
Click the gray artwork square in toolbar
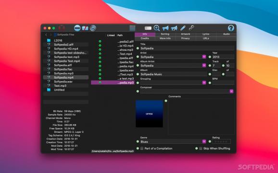click(132, 28)
